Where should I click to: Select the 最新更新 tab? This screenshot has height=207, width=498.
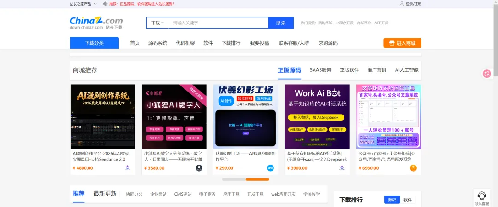(105, 194)
